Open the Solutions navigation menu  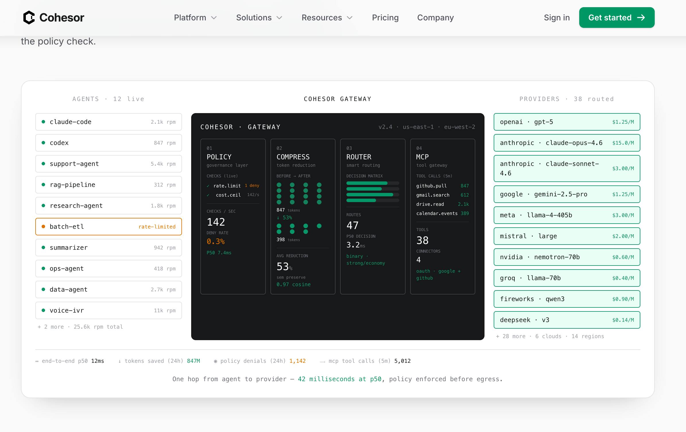click(259, 18)
